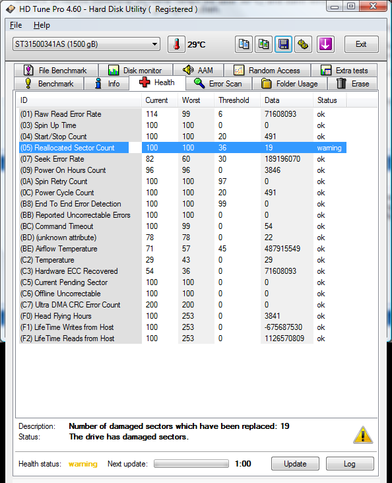Click the save floppy disk icon
Screen dimensions: 392x483
pyautogui.click(x=283, y=44)
